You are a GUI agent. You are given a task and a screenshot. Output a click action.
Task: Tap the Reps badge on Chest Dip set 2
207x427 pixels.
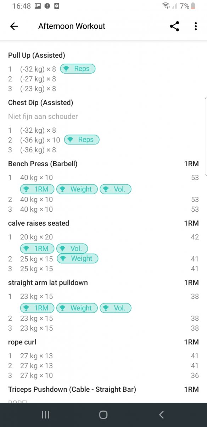(82, 139)
